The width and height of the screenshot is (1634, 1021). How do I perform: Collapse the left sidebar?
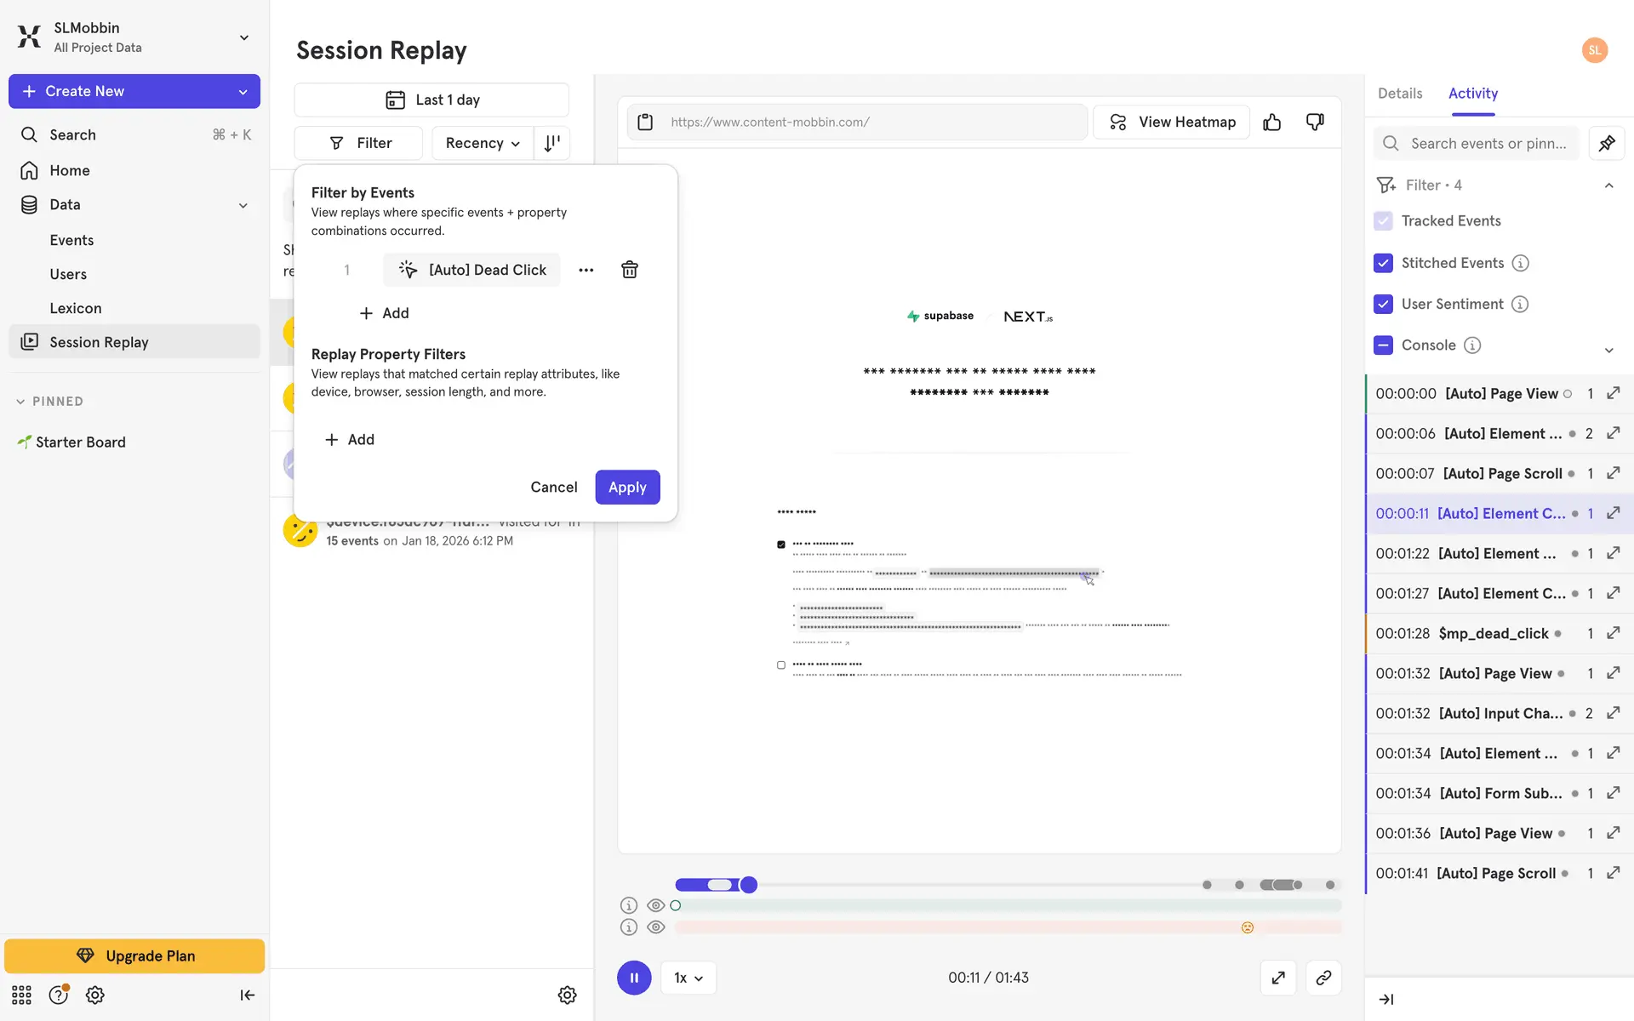pyautogui.click(x=247, y=995)
